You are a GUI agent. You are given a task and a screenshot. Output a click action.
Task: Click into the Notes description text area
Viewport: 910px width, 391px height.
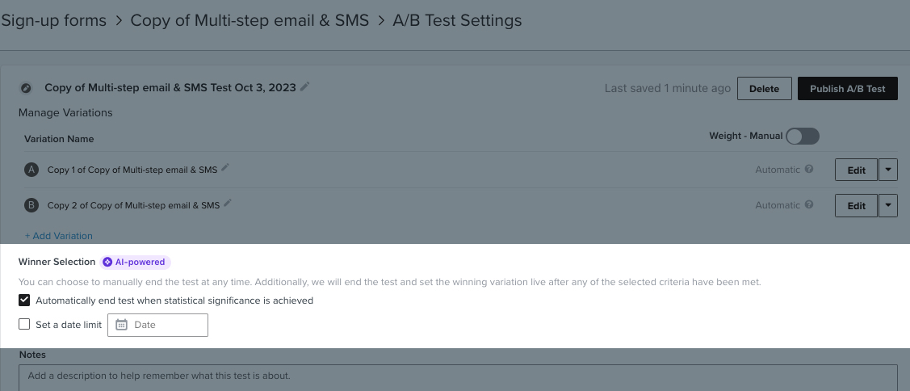tap(458, 376)
